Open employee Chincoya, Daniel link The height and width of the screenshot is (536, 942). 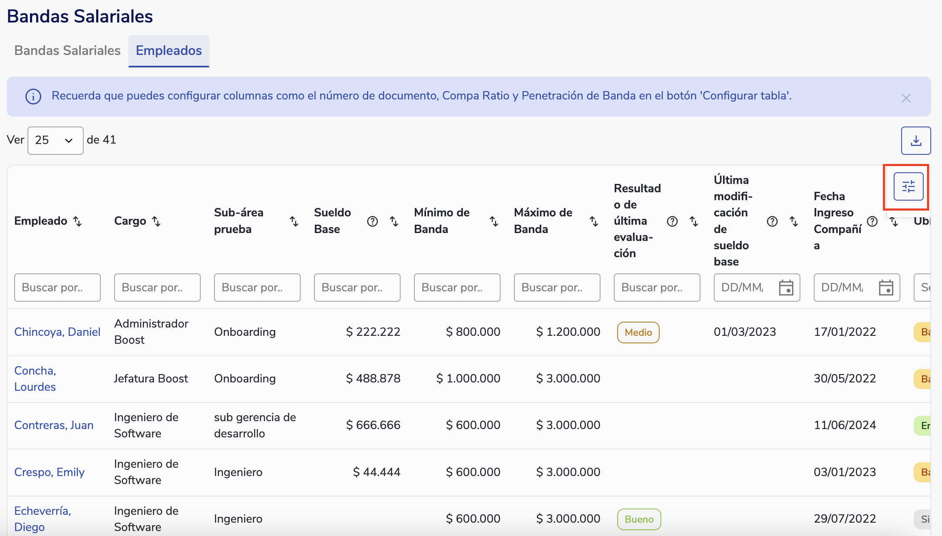click(x=57, y=332)
